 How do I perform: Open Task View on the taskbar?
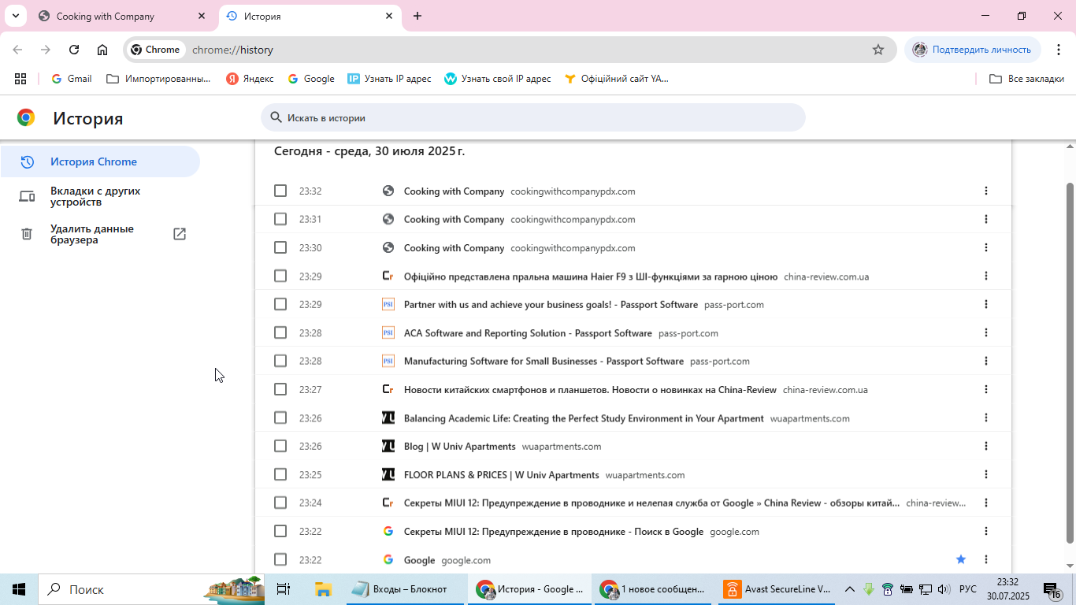tap(284, 589)
